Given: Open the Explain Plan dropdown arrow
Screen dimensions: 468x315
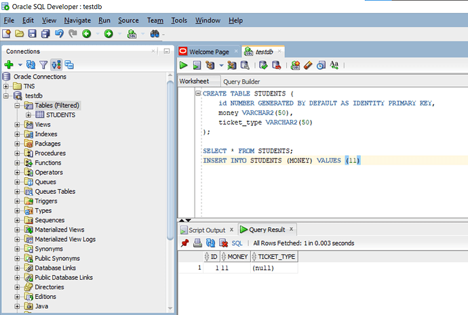Looking at the screenshot, I should [221, 66].
